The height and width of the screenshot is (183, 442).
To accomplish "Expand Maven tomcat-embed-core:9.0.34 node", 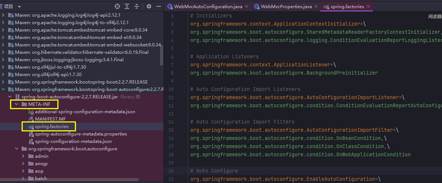I will (x=3, y=30).
